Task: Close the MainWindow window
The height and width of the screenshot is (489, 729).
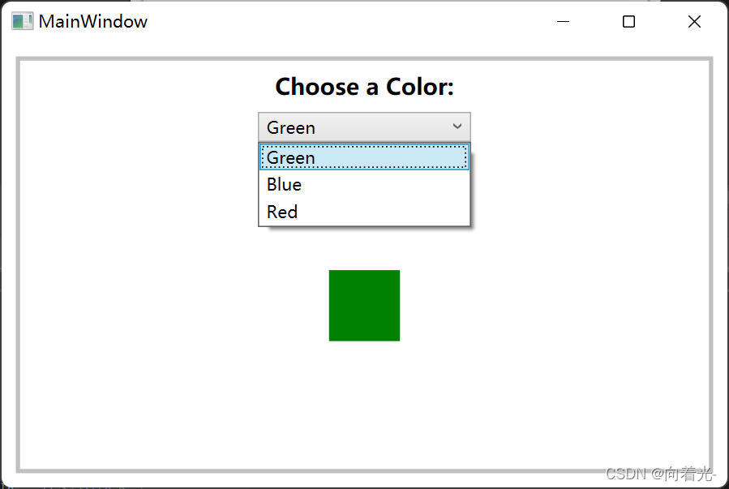Action: [x=694, y=21]
